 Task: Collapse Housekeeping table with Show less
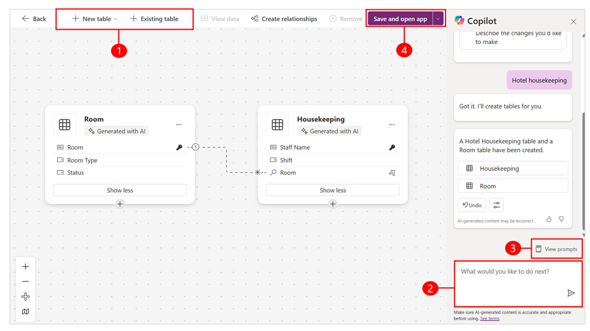[333, 190]
